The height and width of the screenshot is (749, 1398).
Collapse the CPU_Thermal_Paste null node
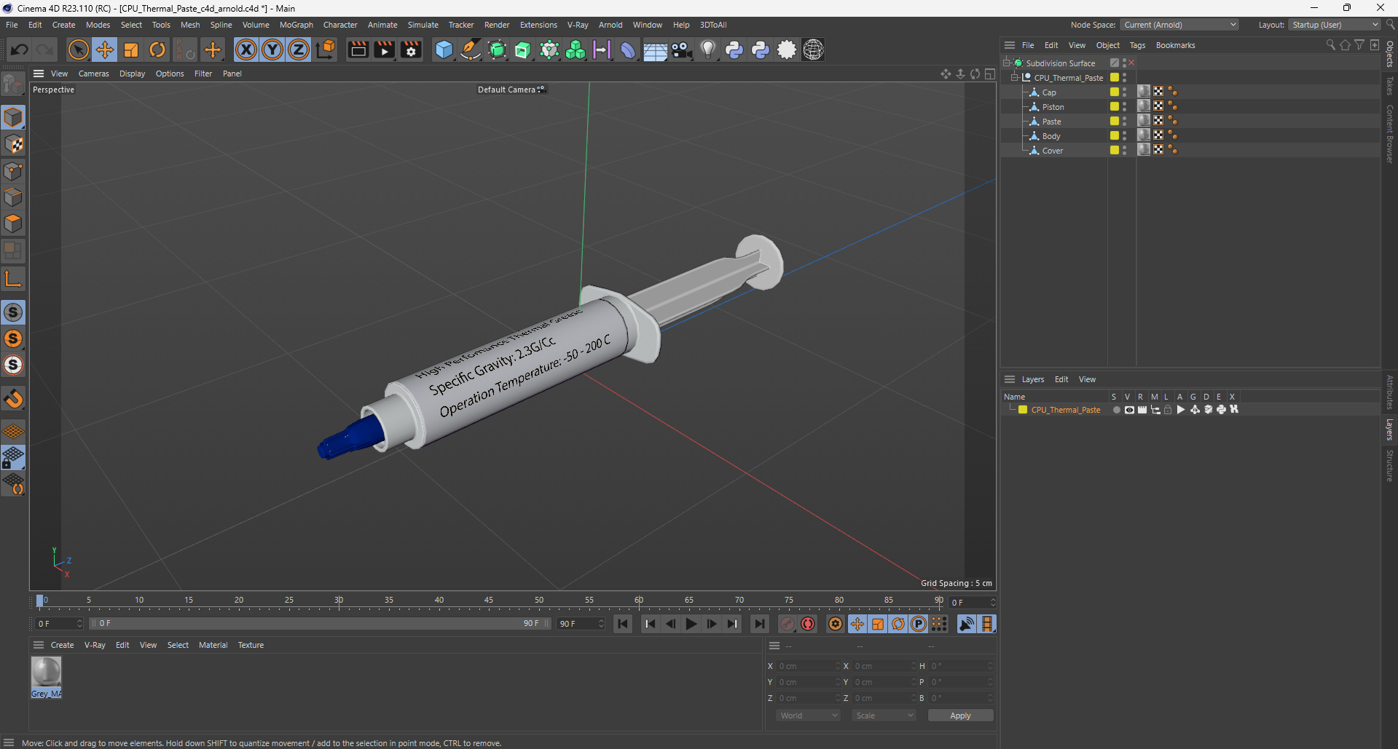[1015, 77]
